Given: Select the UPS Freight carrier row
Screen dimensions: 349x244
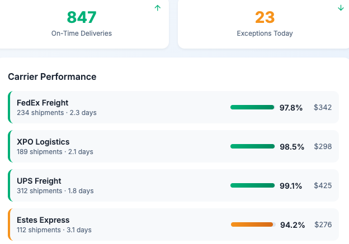Looking at the screenshot, I should pyautogui.click(x=173, y=185).
